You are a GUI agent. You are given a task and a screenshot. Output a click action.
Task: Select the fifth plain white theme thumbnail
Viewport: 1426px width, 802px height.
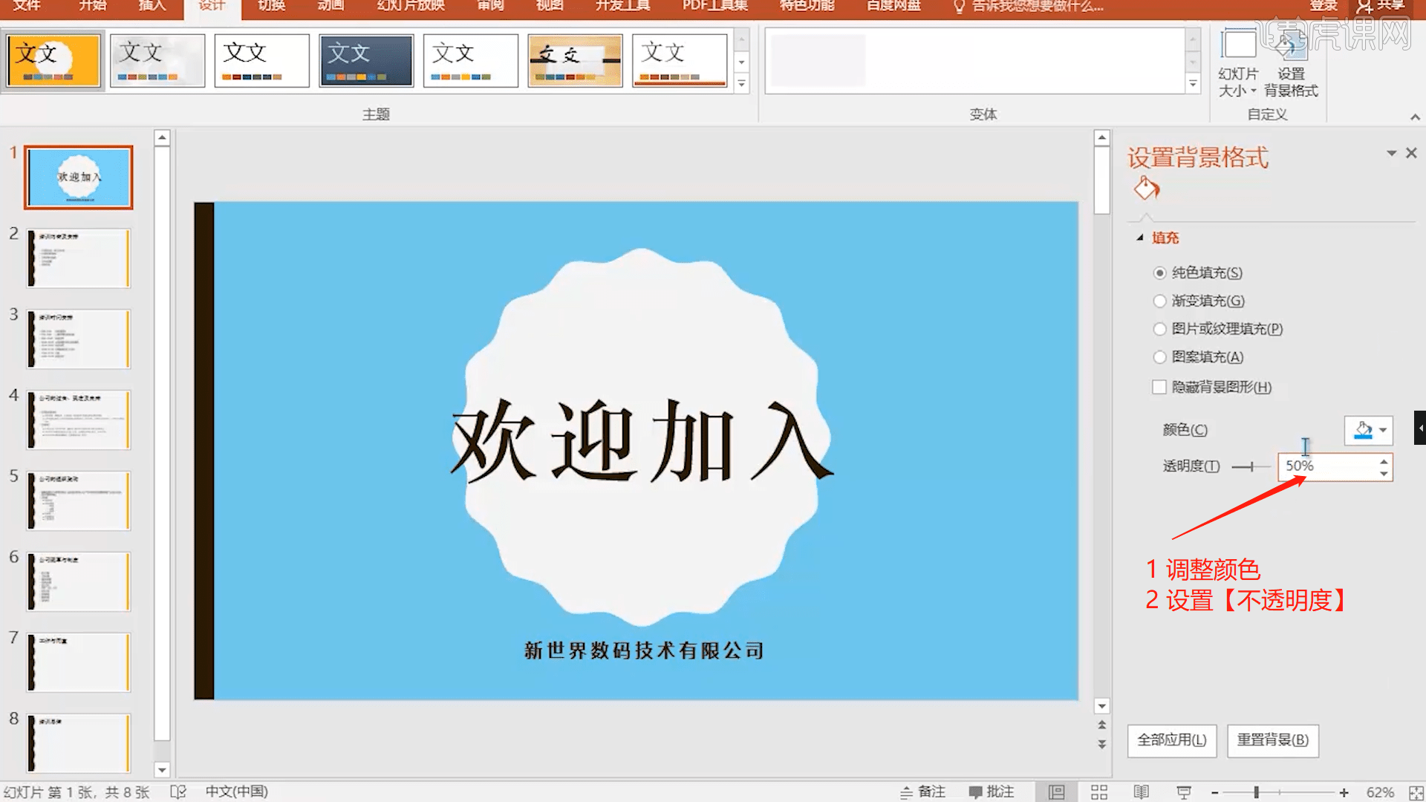tap(471, 60)
